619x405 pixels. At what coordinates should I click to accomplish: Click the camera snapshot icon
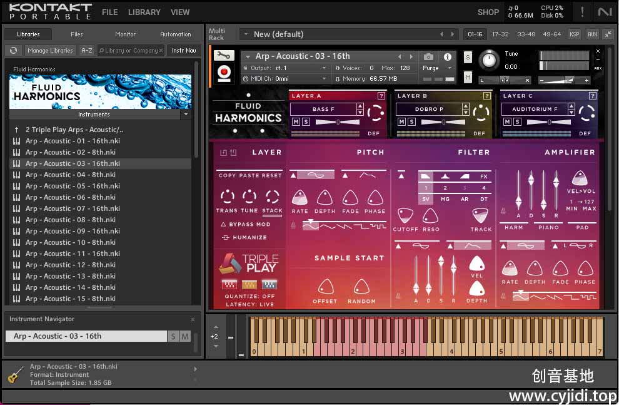tap(428, 57)
